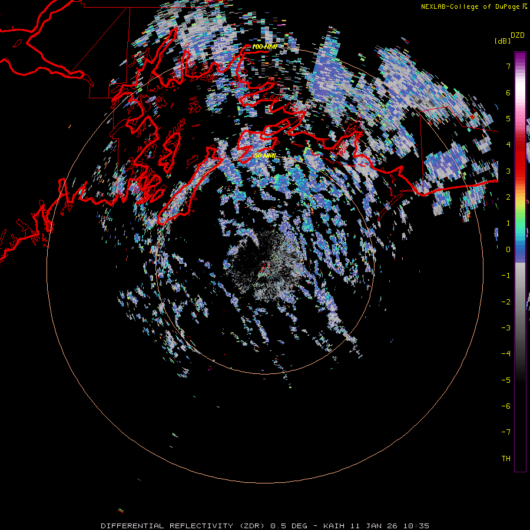Click the color scale value 3
530x530 pixels.
[508, 171]
